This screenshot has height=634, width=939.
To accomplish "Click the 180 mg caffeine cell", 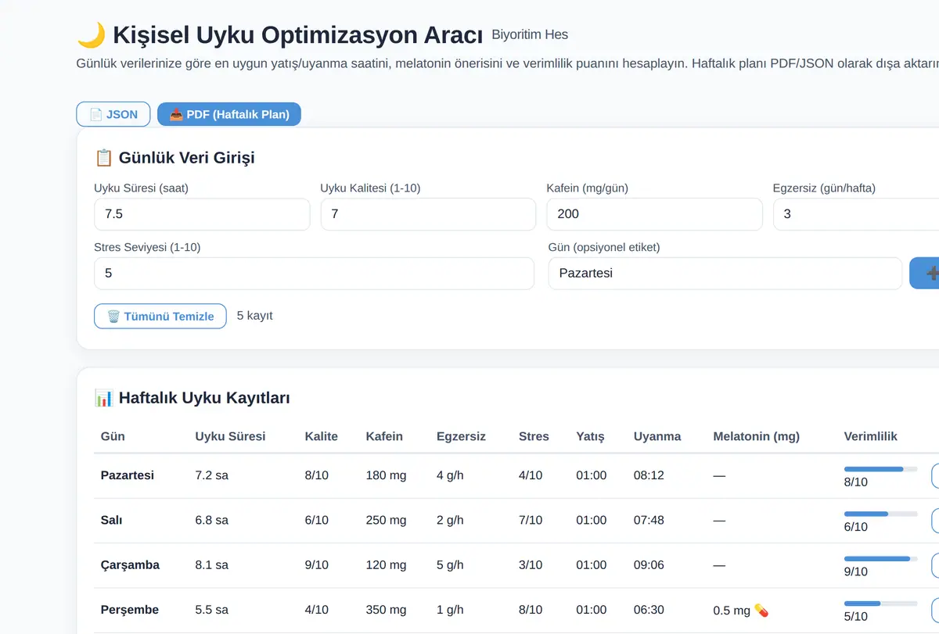I will tap(386, 475).
